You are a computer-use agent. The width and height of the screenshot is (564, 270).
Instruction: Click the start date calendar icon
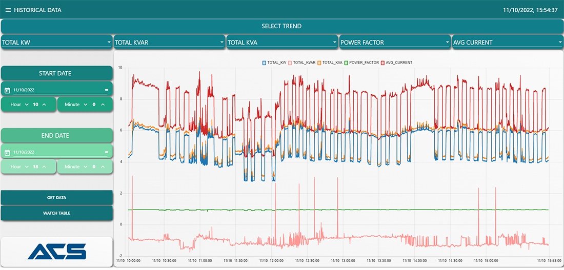point(7,90)
